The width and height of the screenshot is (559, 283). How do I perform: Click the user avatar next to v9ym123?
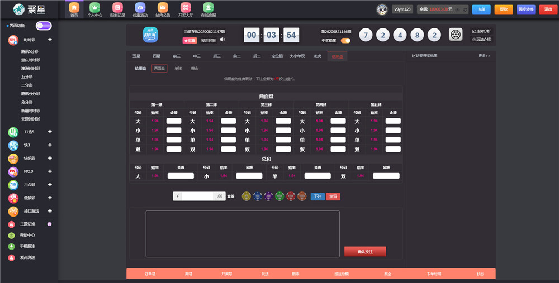tap(382, 9)
